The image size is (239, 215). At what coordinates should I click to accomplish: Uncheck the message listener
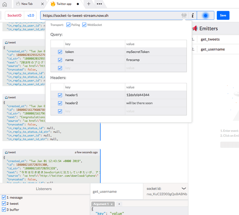click(x=4, y=198)
